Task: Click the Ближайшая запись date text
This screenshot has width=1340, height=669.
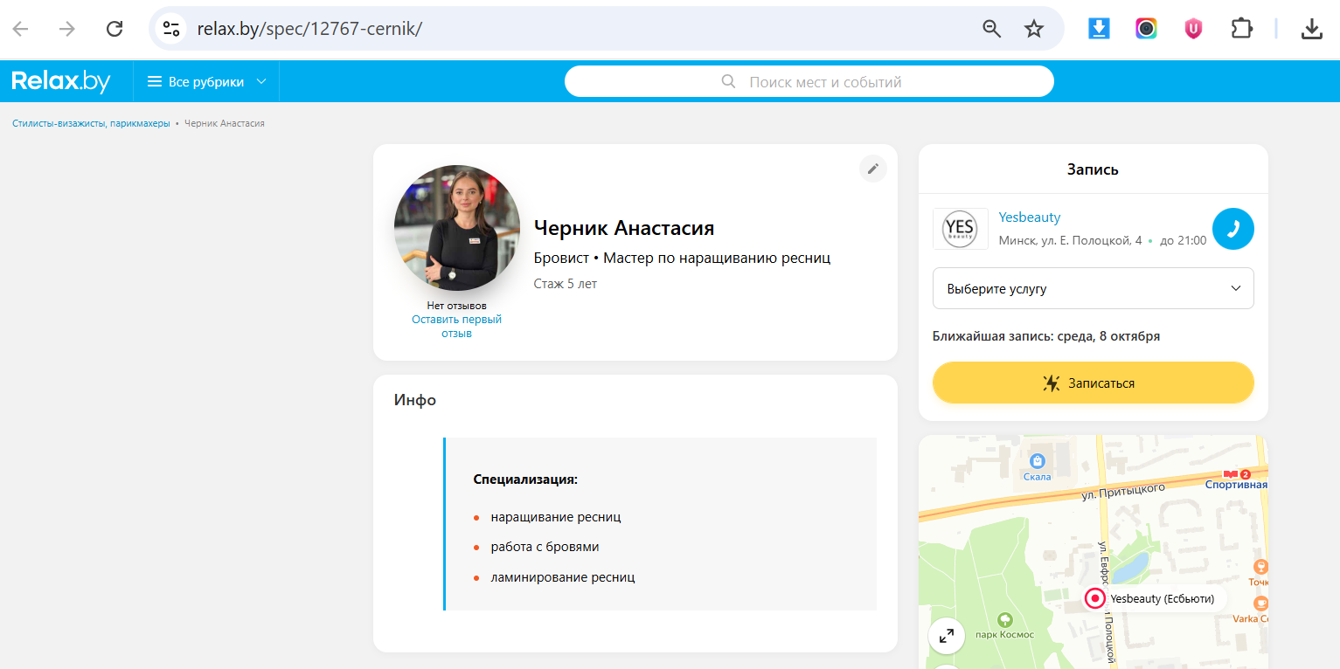Action: point(1046,336)
